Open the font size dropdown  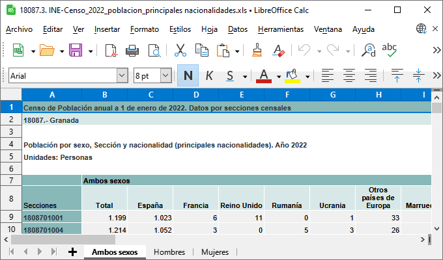coord(165,76)
